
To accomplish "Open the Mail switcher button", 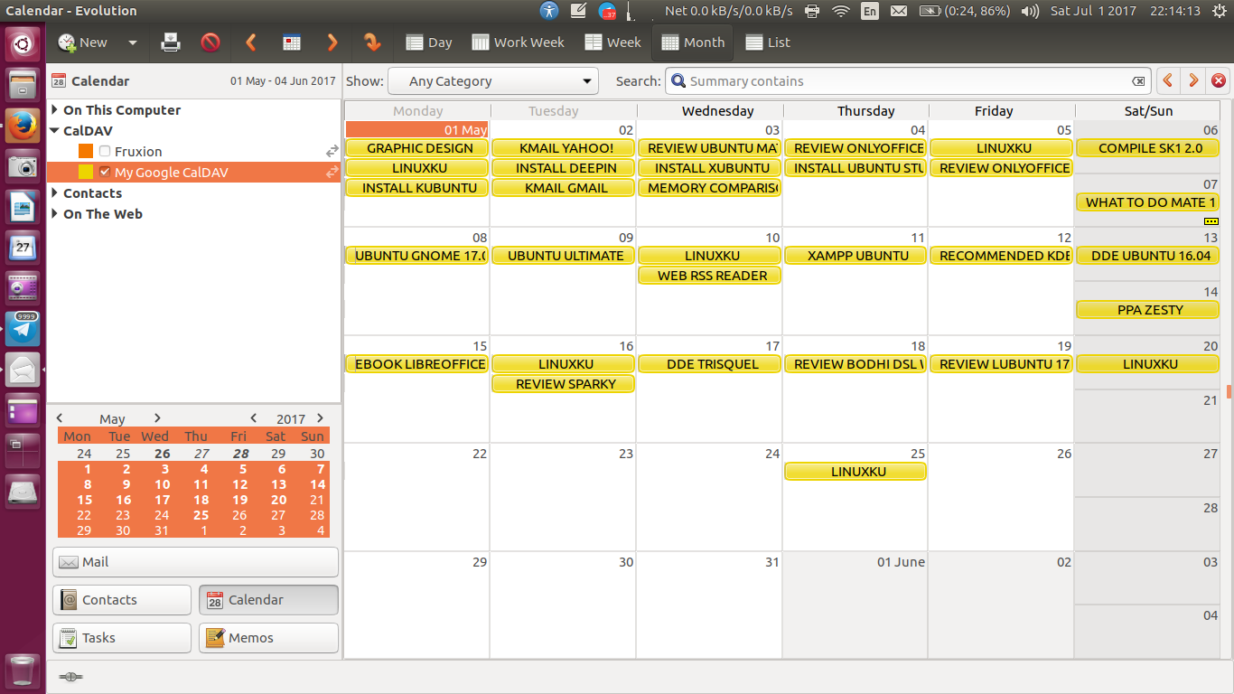I will coord(196,562).
